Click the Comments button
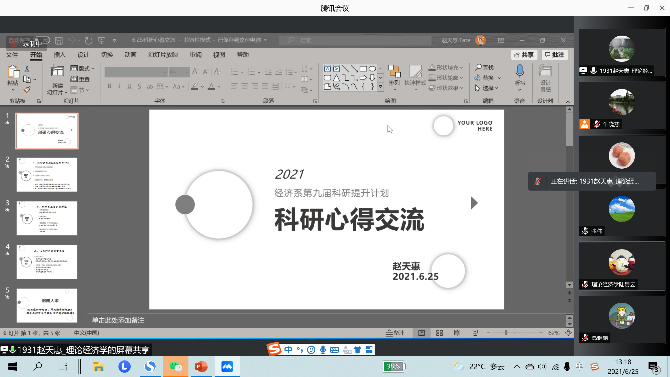Viewport: 670px width, 377px height. [x=554, y=55]
